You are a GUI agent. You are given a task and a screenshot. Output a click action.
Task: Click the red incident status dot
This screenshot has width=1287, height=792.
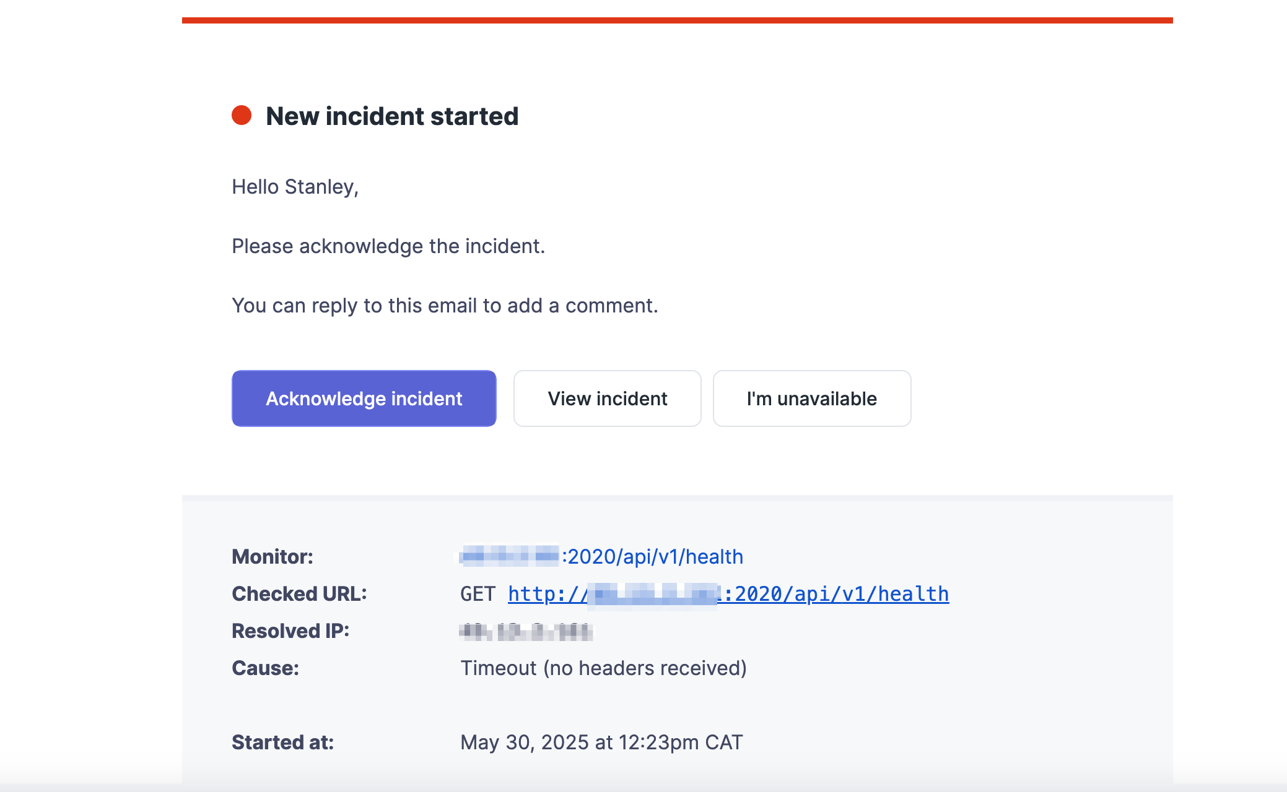242,115
